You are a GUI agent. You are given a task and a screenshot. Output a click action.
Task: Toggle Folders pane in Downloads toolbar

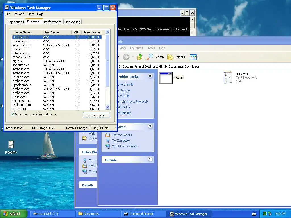176,57
